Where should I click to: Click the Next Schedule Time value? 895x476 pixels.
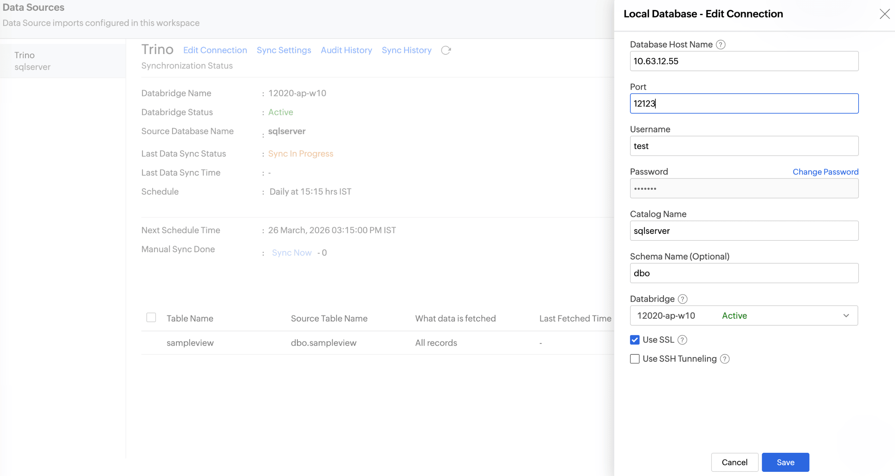[331, 230]
